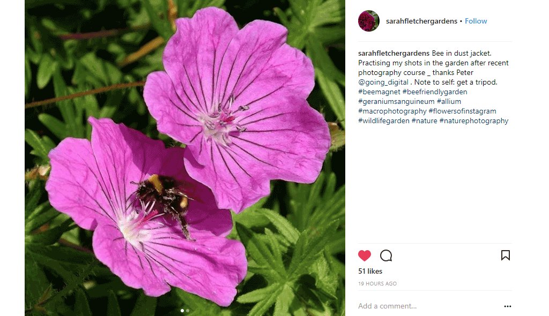The height and width of the screenshot is (316, 549).
Task: View who gave the 51 likes
Action: click(370, 271)
